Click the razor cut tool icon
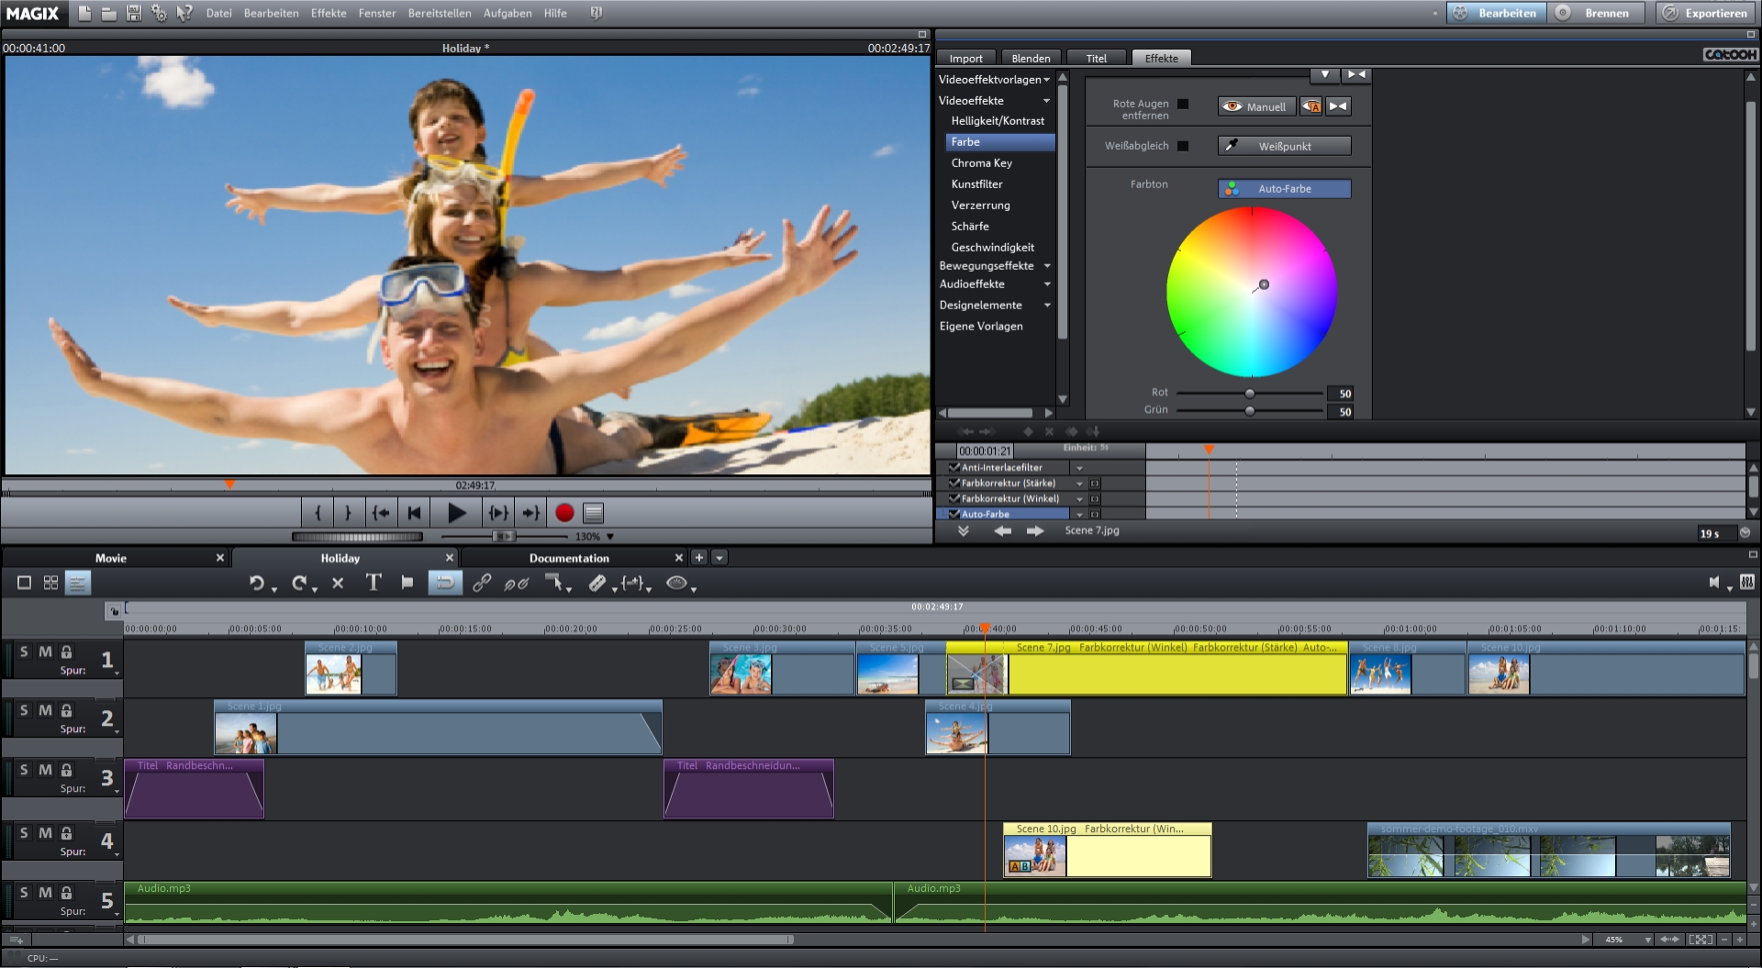 click(597, 583)
